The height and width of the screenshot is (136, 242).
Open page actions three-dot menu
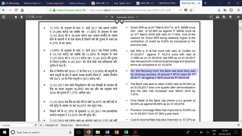[180, 10]
